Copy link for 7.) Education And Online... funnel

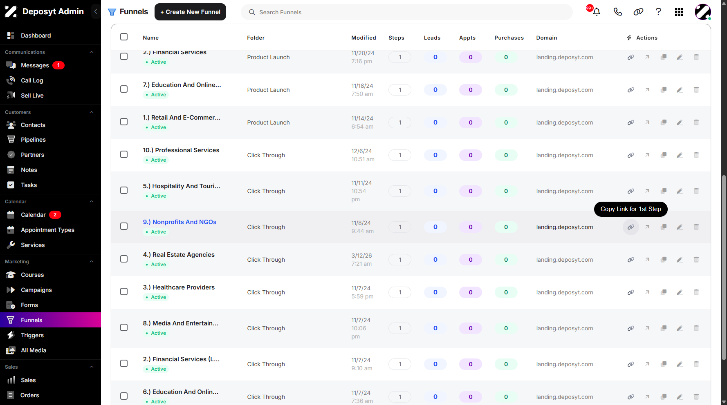(631, 90)
